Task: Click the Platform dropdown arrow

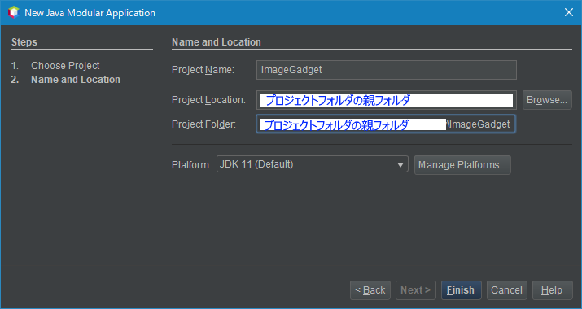Action: (x=400, y=164)
